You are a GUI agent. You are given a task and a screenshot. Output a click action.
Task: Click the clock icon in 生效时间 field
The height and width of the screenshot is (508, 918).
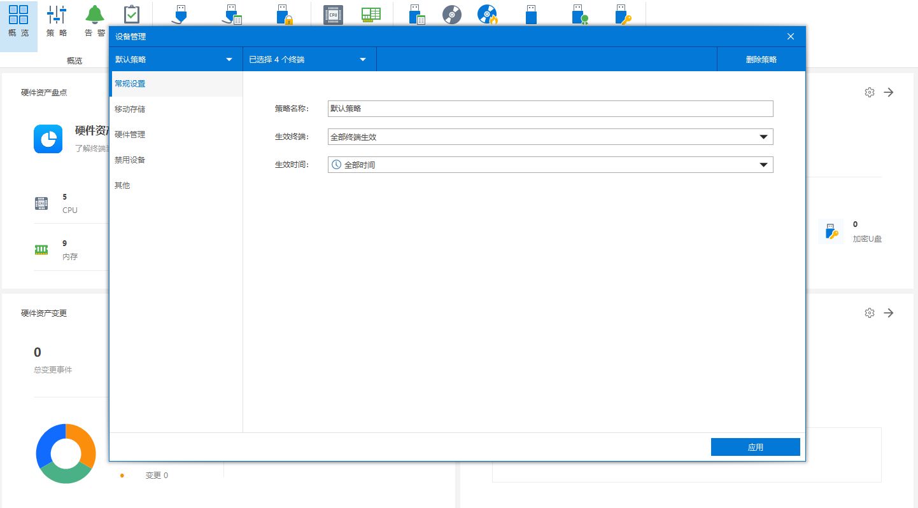click(337, 165)
